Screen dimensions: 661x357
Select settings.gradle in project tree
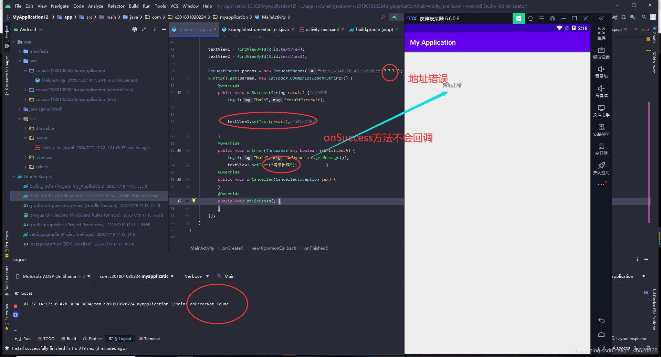(62, 234)
